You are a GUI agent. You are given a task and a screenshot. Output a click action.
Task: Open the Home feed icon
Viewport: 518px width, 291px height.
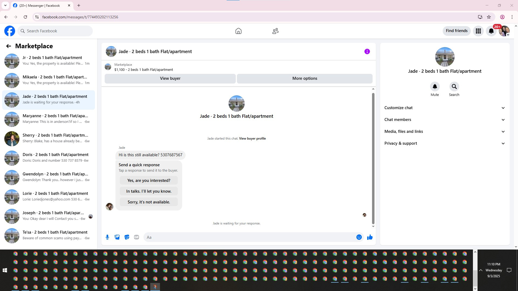click(x=238, y=31)
